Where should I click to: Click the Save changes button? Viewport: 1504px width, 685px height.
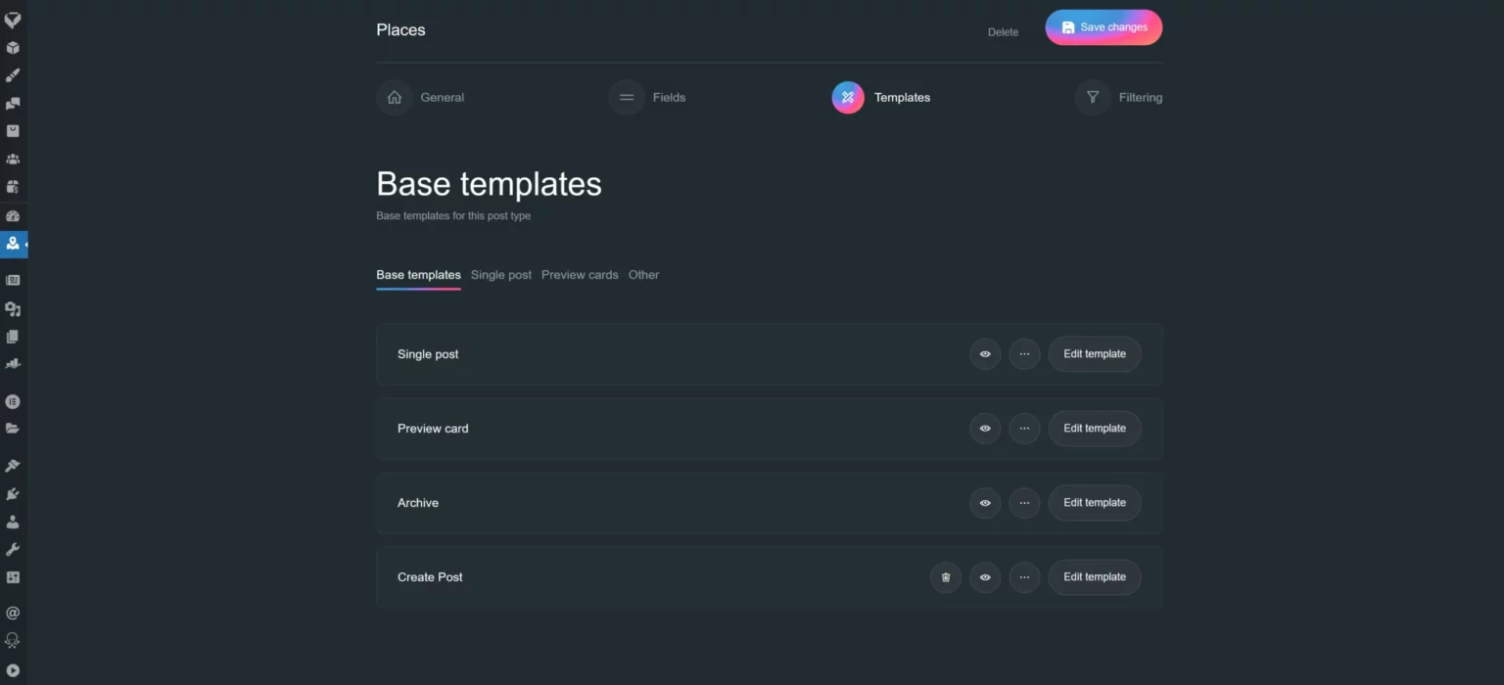tap(1104, 27)
